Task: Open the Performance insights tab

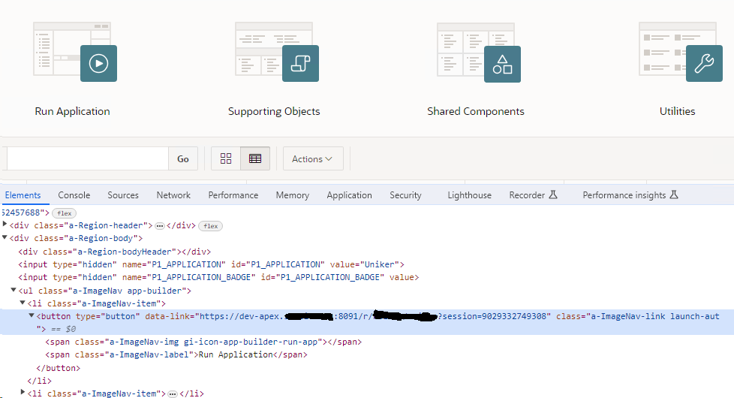Action: [630, 195]
